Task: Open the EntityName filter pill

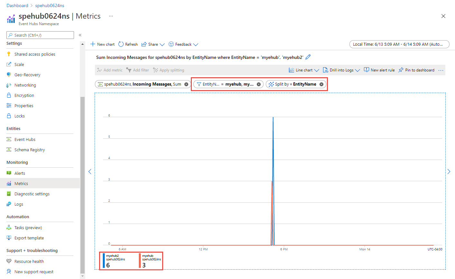Action: point(228,84)
